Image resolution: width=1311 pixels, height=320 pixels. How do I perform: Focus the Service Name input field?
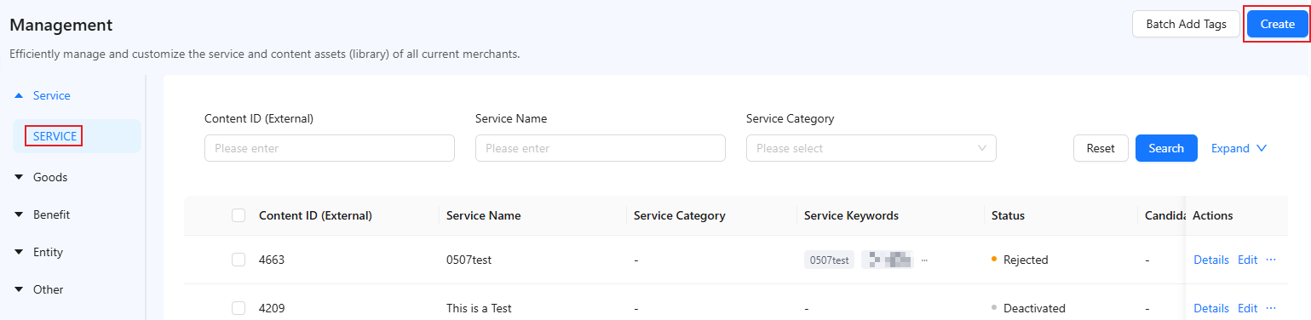coord(601,148)
